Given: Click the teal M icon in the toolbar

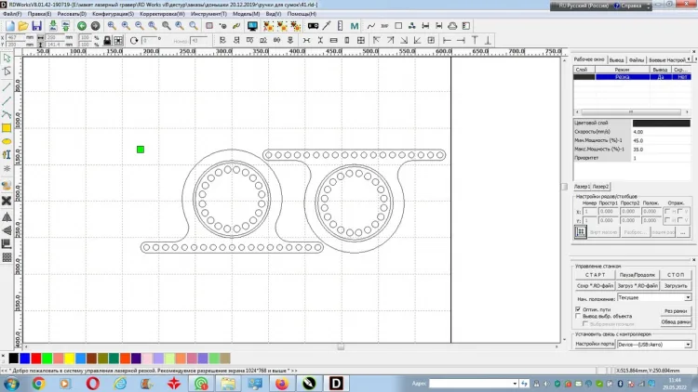Looking at the screenshot, I should [x=355, y=26].
